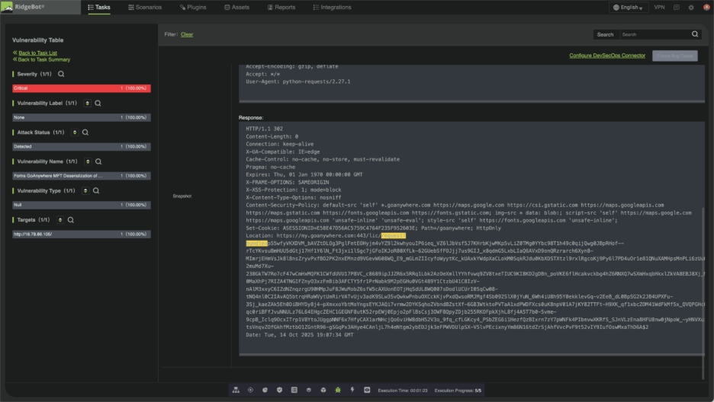Switch to the Scenarios tab
Screen dimensions: 714x402
[145, 8]
